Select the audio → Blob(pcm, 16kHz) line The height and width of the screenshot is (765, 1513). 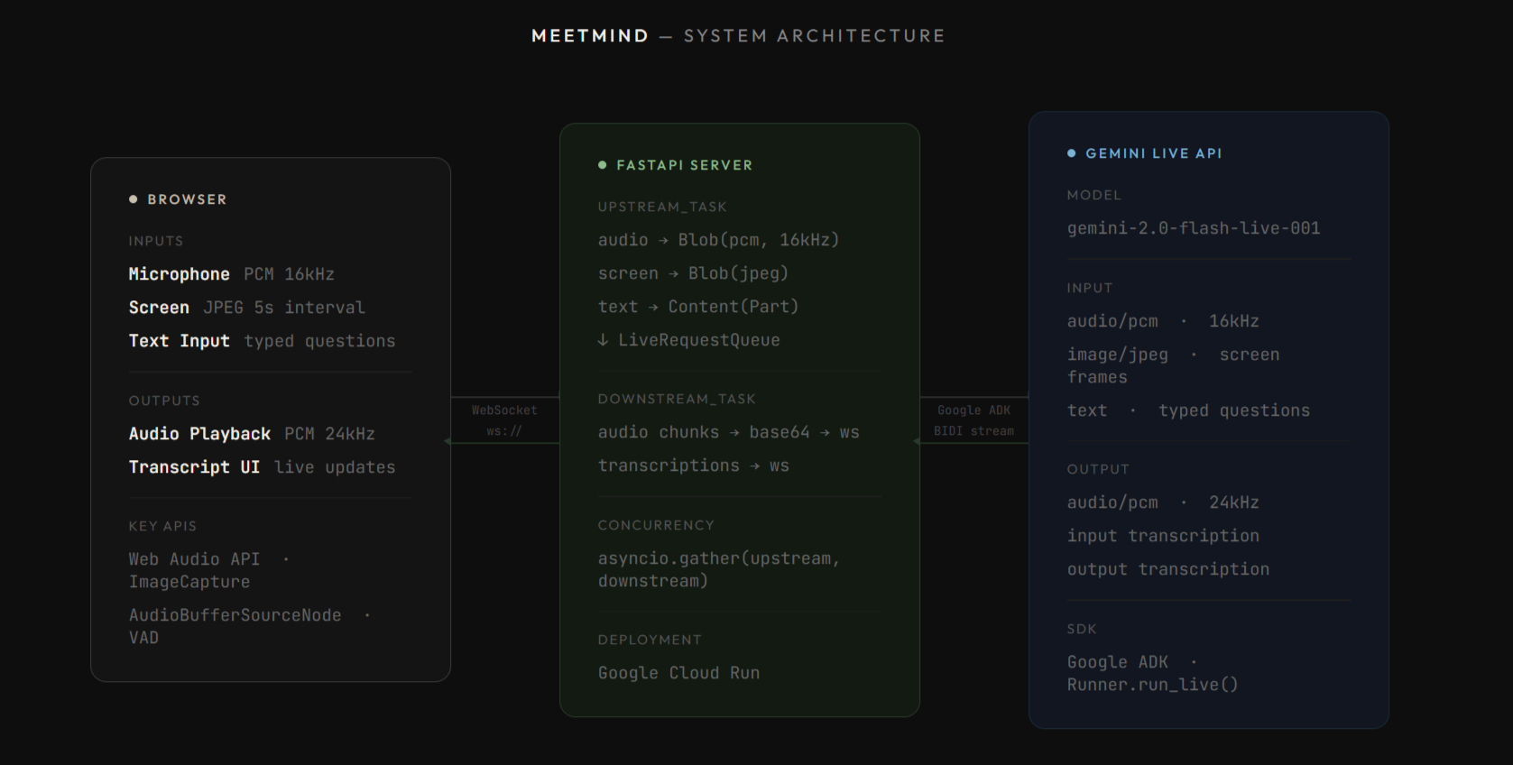coord(718,240)
